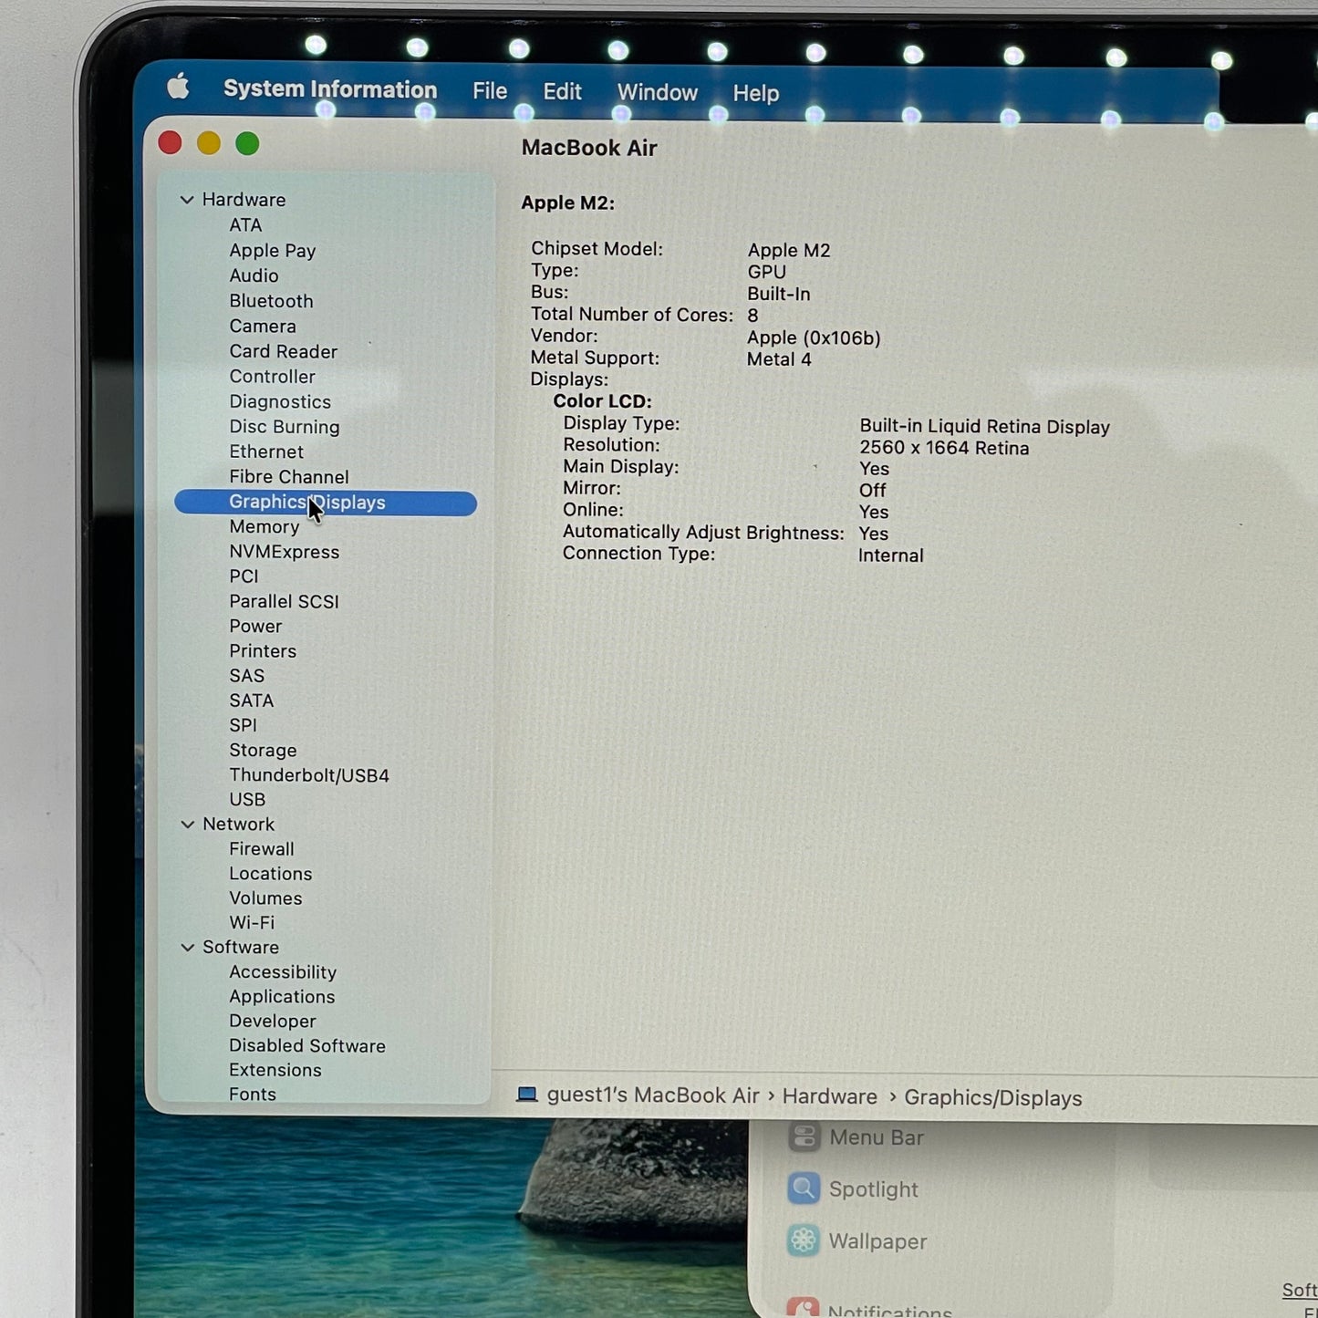Select Developer under Software
Viewport: 1318px width, 1318px height.
[273, 1022]
